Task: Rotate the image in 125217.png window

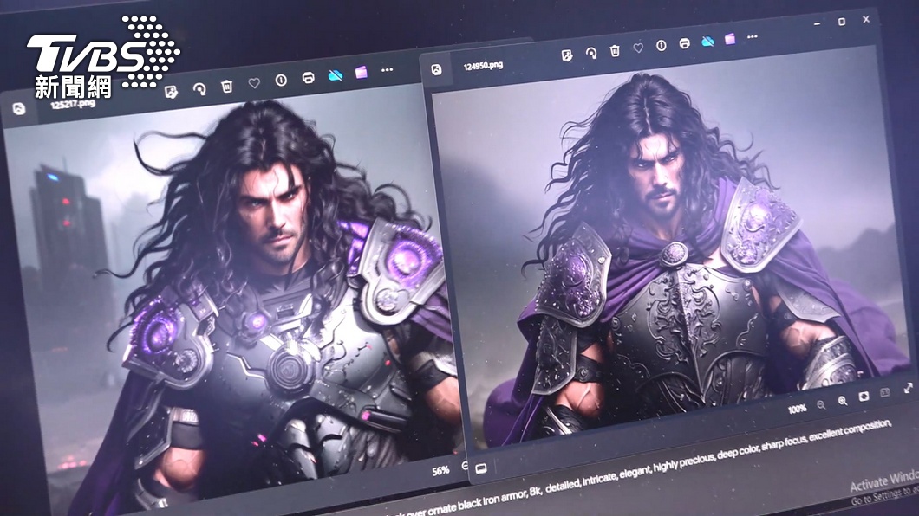Action: (199, 89)
